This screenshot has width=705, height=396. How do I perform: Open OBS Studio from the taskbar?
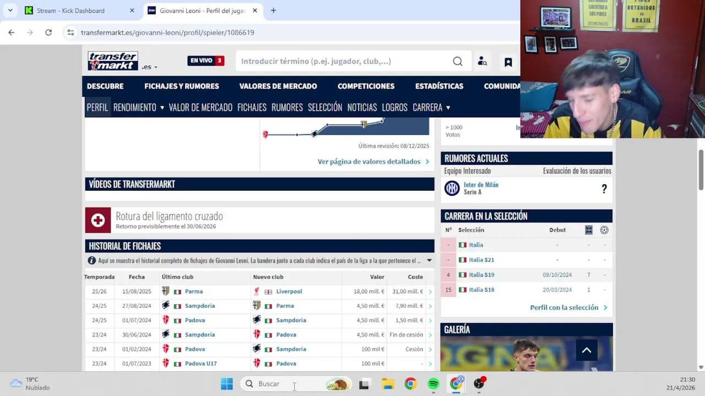(x=479, y=383)
